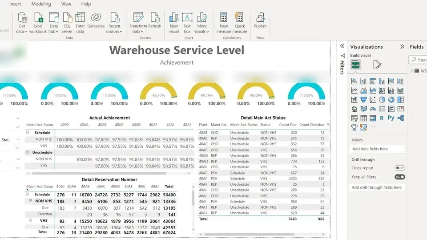427x240 pixels.
Task: Open Transform data dropdown arrow
Action: click(142, 32)
